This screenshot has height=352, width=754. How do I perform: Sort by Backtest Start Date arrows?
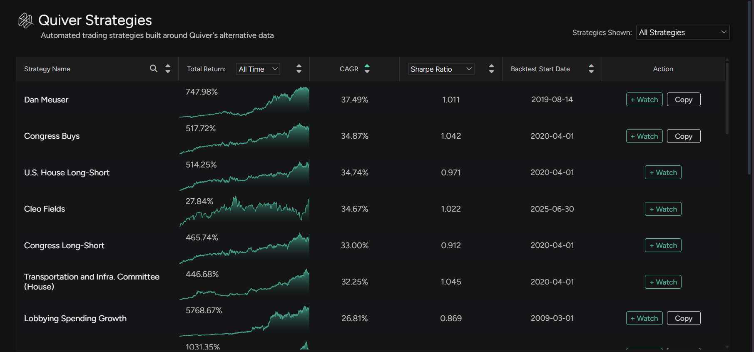pos(591,69)
